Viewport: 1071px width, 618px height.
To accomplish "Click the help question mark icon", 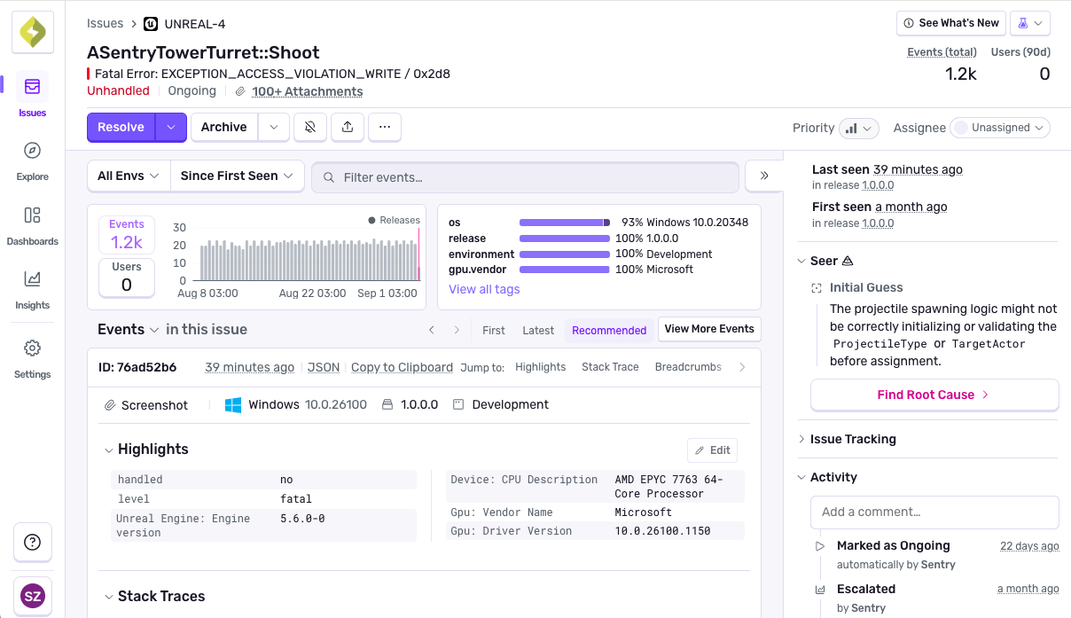I will click(x=33, y=542).
